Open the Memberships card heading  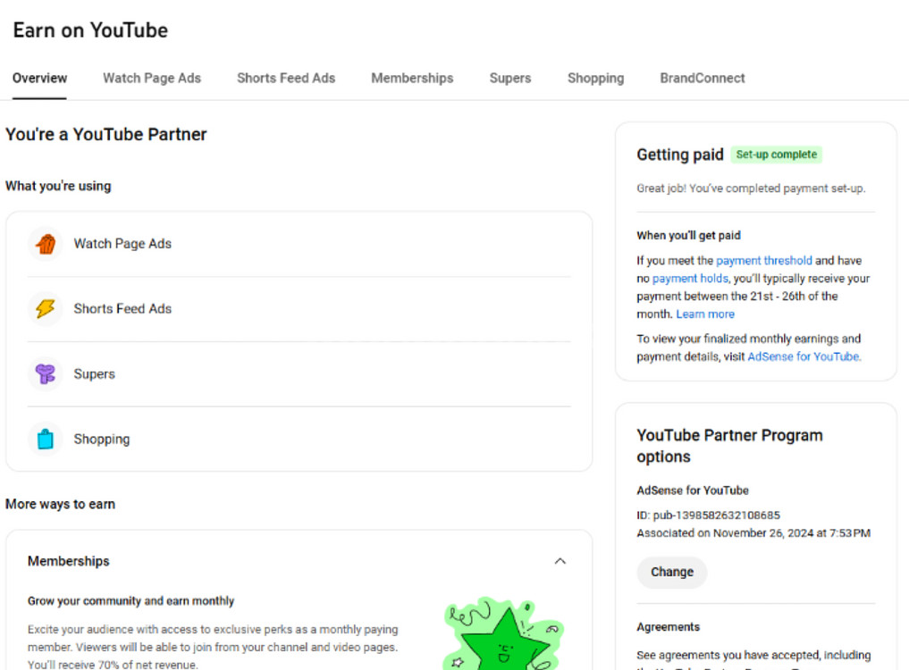coord(69,561)
